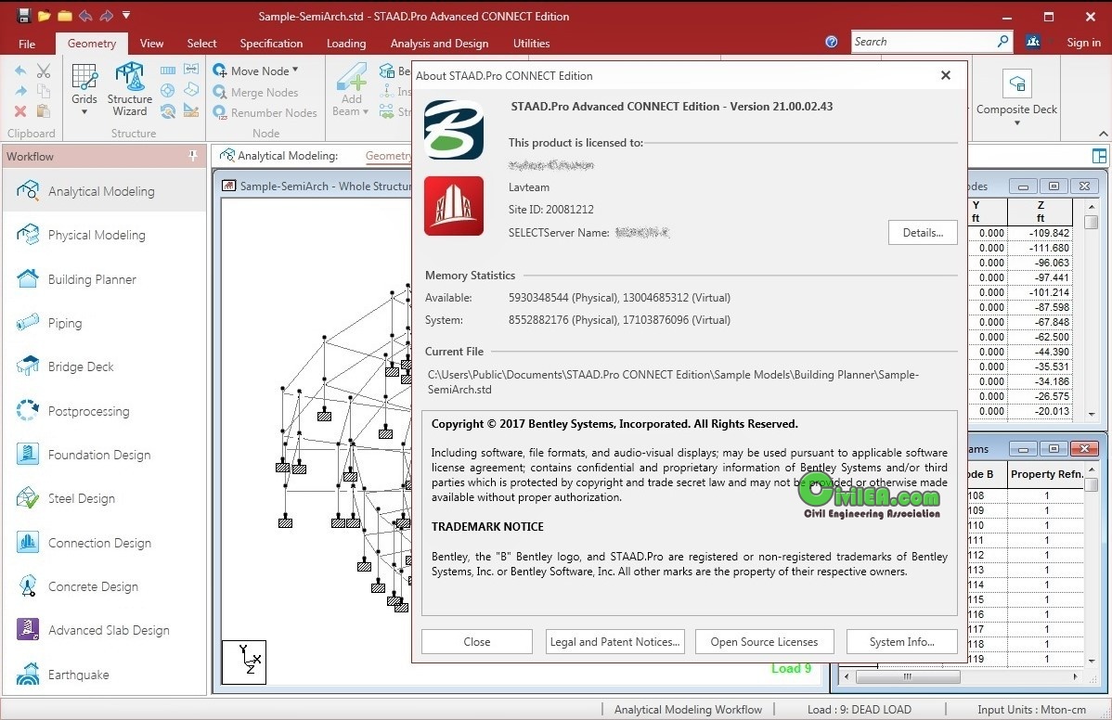Click Load : 9: DEAD LOAD in status bar

click(x=859, y=710)
